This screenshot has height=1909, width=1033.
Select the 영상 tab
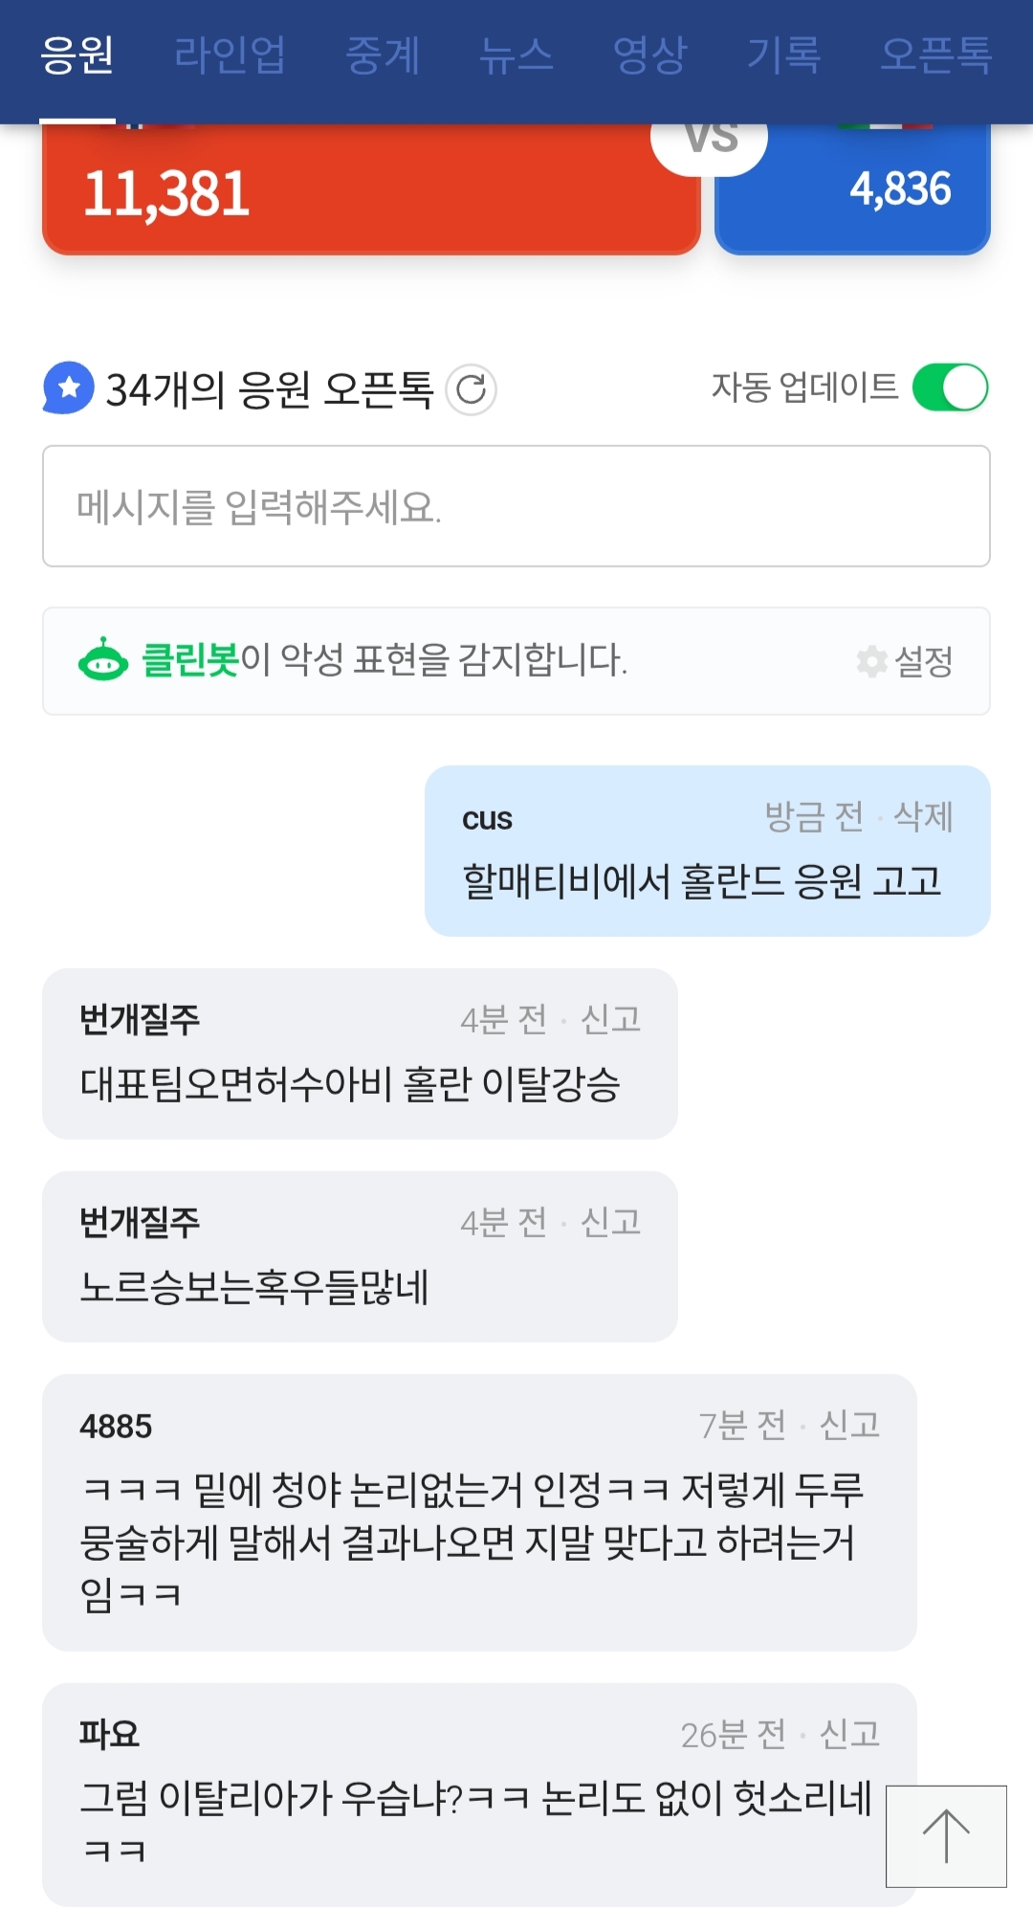click(650, 55)
